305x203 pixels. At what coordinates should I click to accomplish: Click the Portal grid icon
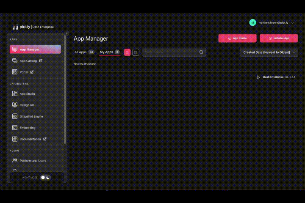(x=15, y=72)
